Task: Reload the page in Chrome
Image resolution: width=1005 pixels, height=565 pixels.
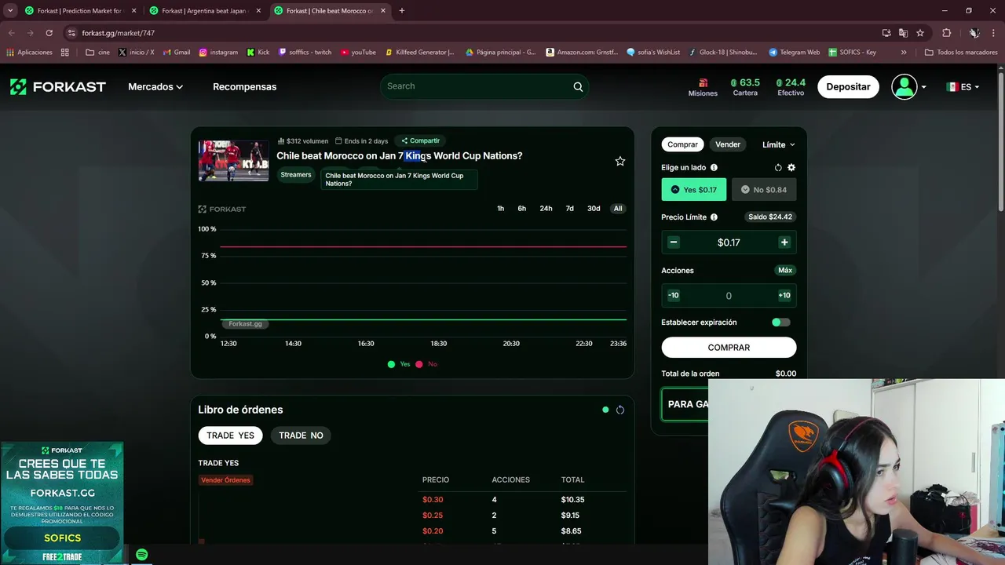Action: pos(49,33)
